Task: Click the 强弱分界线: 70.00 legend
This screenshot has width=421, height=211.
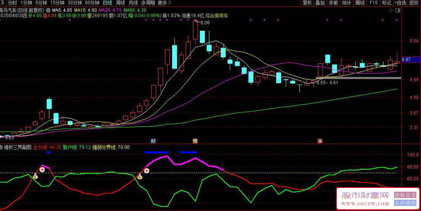Action: pyautogui.click(x=111, y=147)
